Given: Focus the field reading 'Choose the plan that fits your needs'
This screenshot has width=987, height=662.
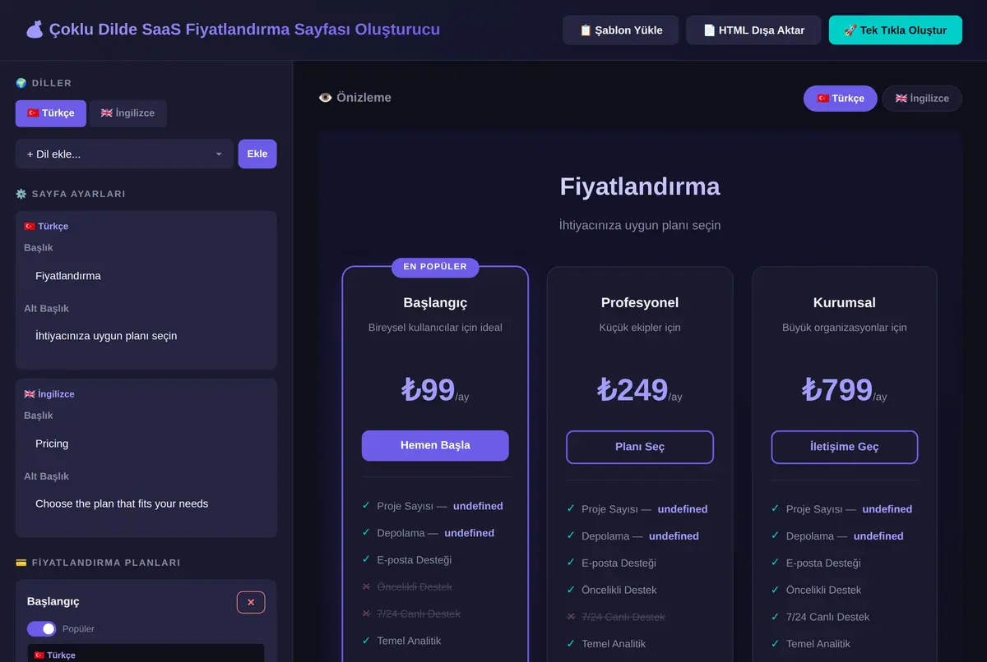Looking at the screenshot, I should [x=146, y=503].
